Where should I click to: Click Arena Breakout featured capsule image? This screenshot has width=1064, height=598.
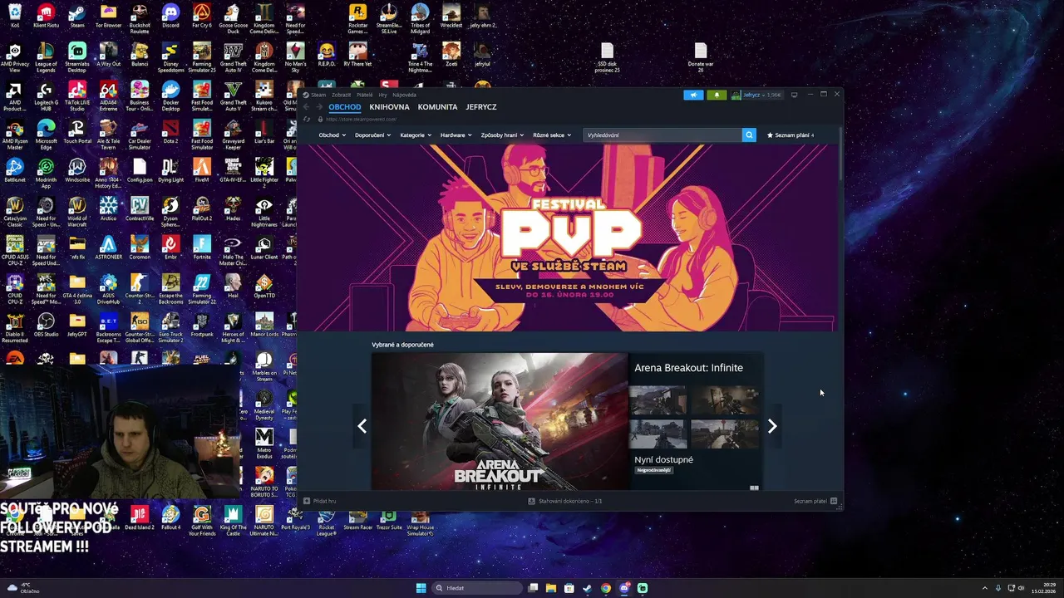pos(500,422)
